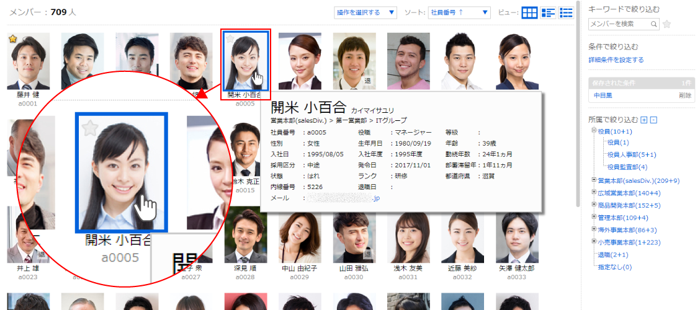Filter by 役員(10+1) department link
This screenshot has width=700, height=310.
point(615,131)
